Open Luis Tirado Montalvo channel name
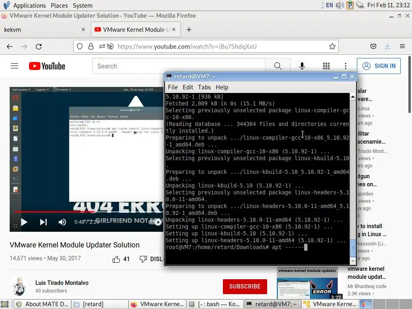 [62, 283]
